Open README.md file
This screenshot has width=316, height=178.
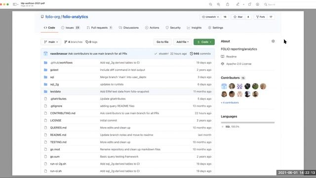point(58,135)
